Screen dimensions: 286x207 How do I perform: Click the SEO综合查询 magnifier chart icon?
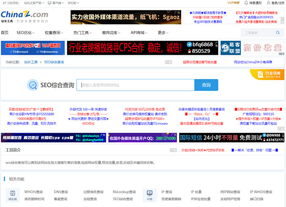[x=33, y=85]
